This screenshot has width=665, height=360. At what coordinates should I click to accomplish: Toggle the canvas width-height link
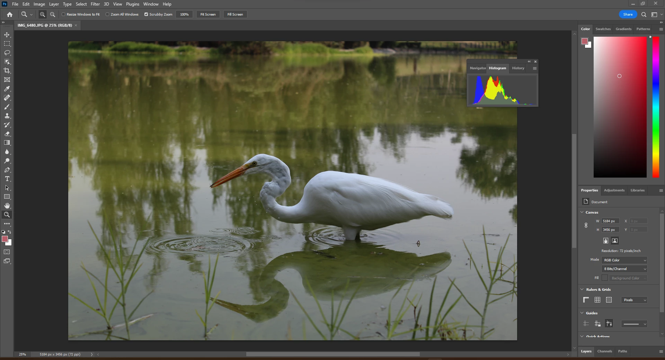586,225
